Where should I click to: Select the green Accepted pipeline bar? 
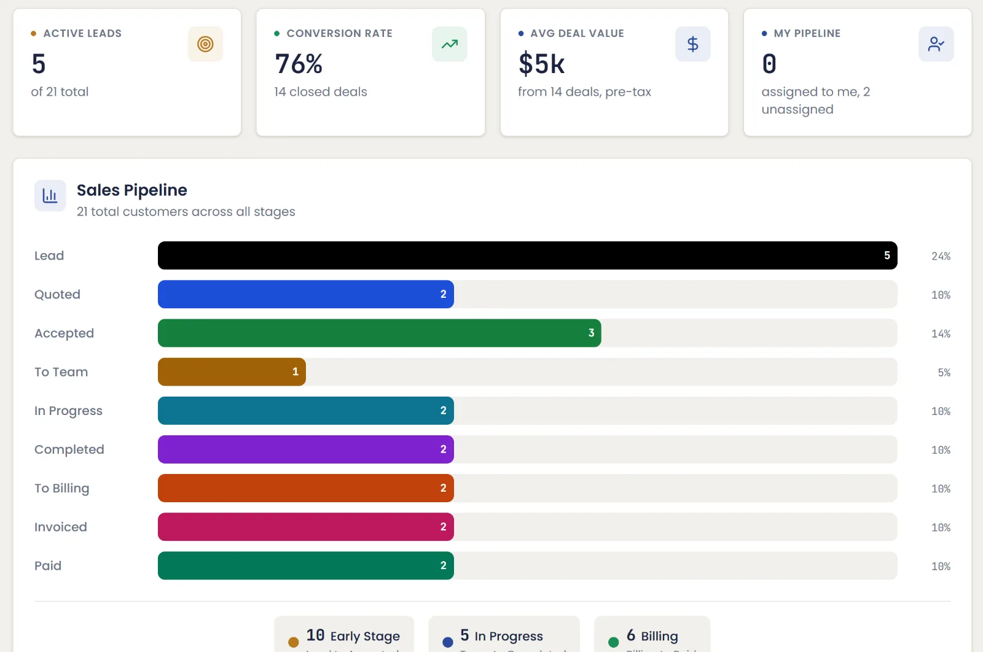pos(380,333)
